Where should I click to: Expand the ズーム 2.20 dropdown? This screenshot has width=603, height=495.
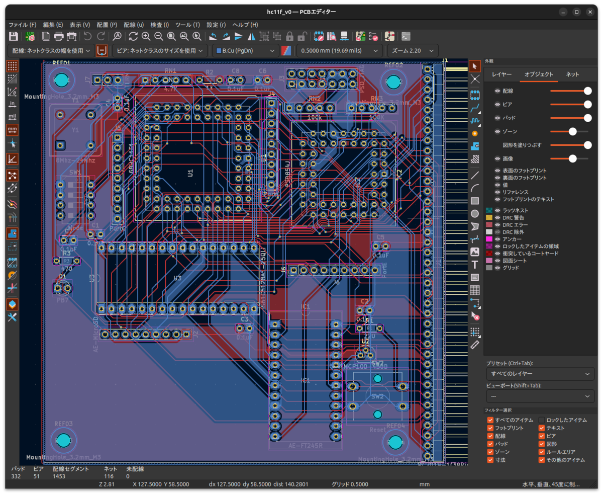[412, 51]
